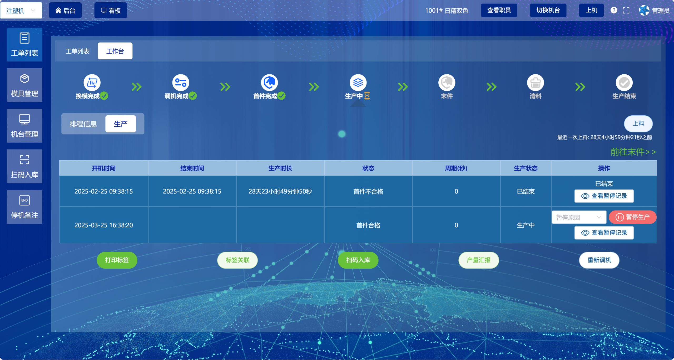Open the 暂停原因 dropdown
Screen dimensions: 674x360
click(579, 217)
